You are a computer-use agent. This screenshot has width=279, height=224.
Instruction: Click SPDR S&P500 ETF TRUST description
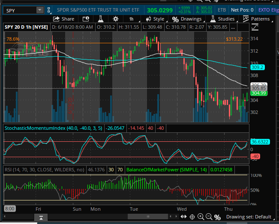pyautogui.click(x=98, y=10)
